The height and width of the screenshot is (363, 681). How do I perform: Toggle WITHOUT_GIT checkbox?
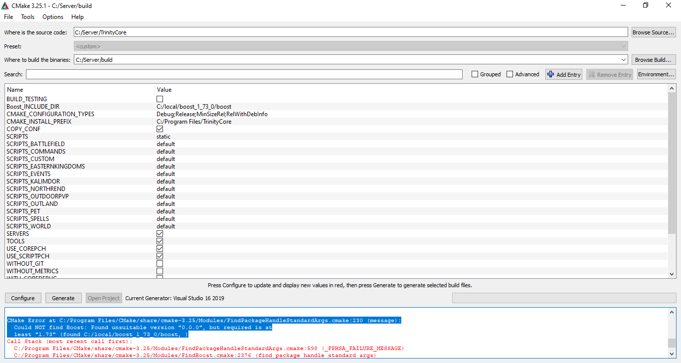[x=160, y=264]
